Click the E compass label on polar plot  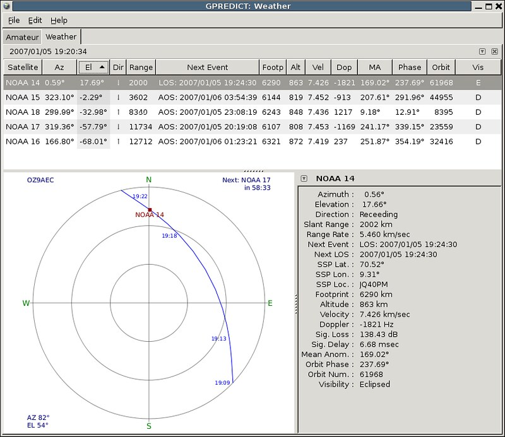(x=270, y=303)
